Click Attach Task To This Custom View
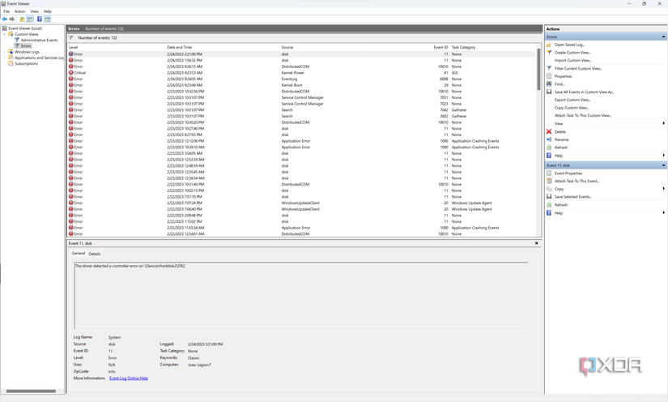The height and width of the screenshot is (402, 668). click(x=583, y=116)
